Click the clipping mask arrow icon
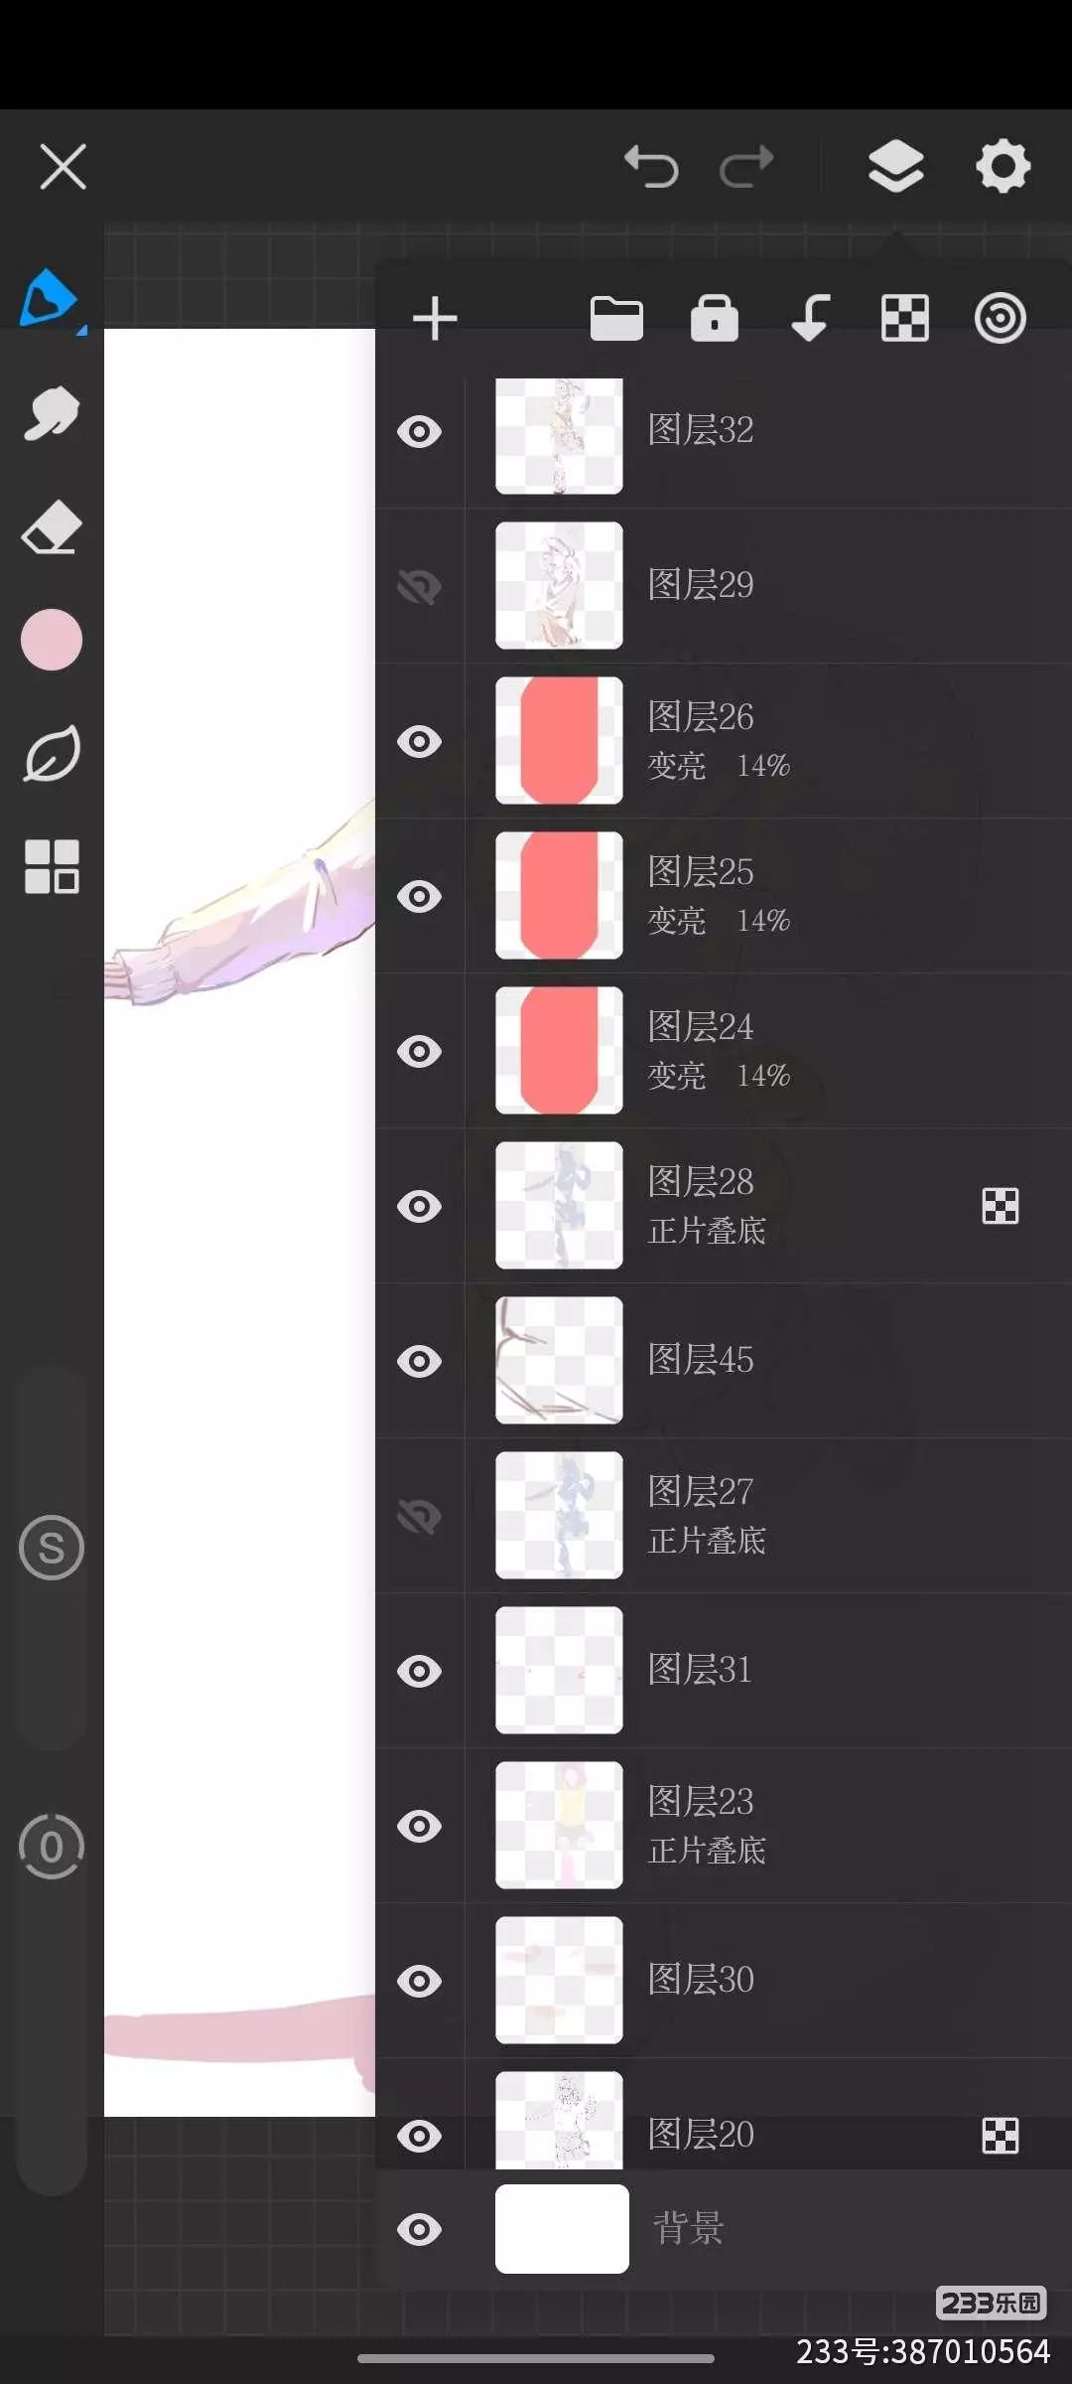1072x2384 pixels. [810, 318]
